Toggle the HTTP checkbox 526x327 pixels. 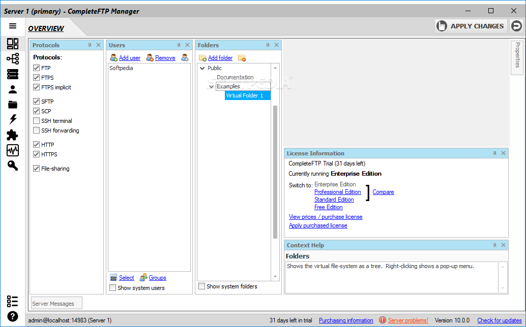(36, 145)
